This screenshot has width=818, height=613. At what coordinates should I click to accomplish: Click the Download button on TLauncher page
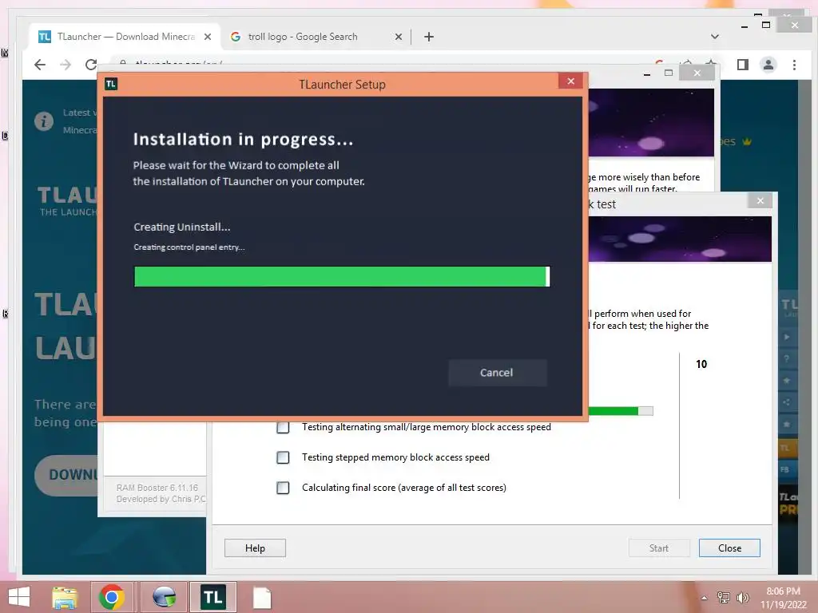(x=66, y=475)
